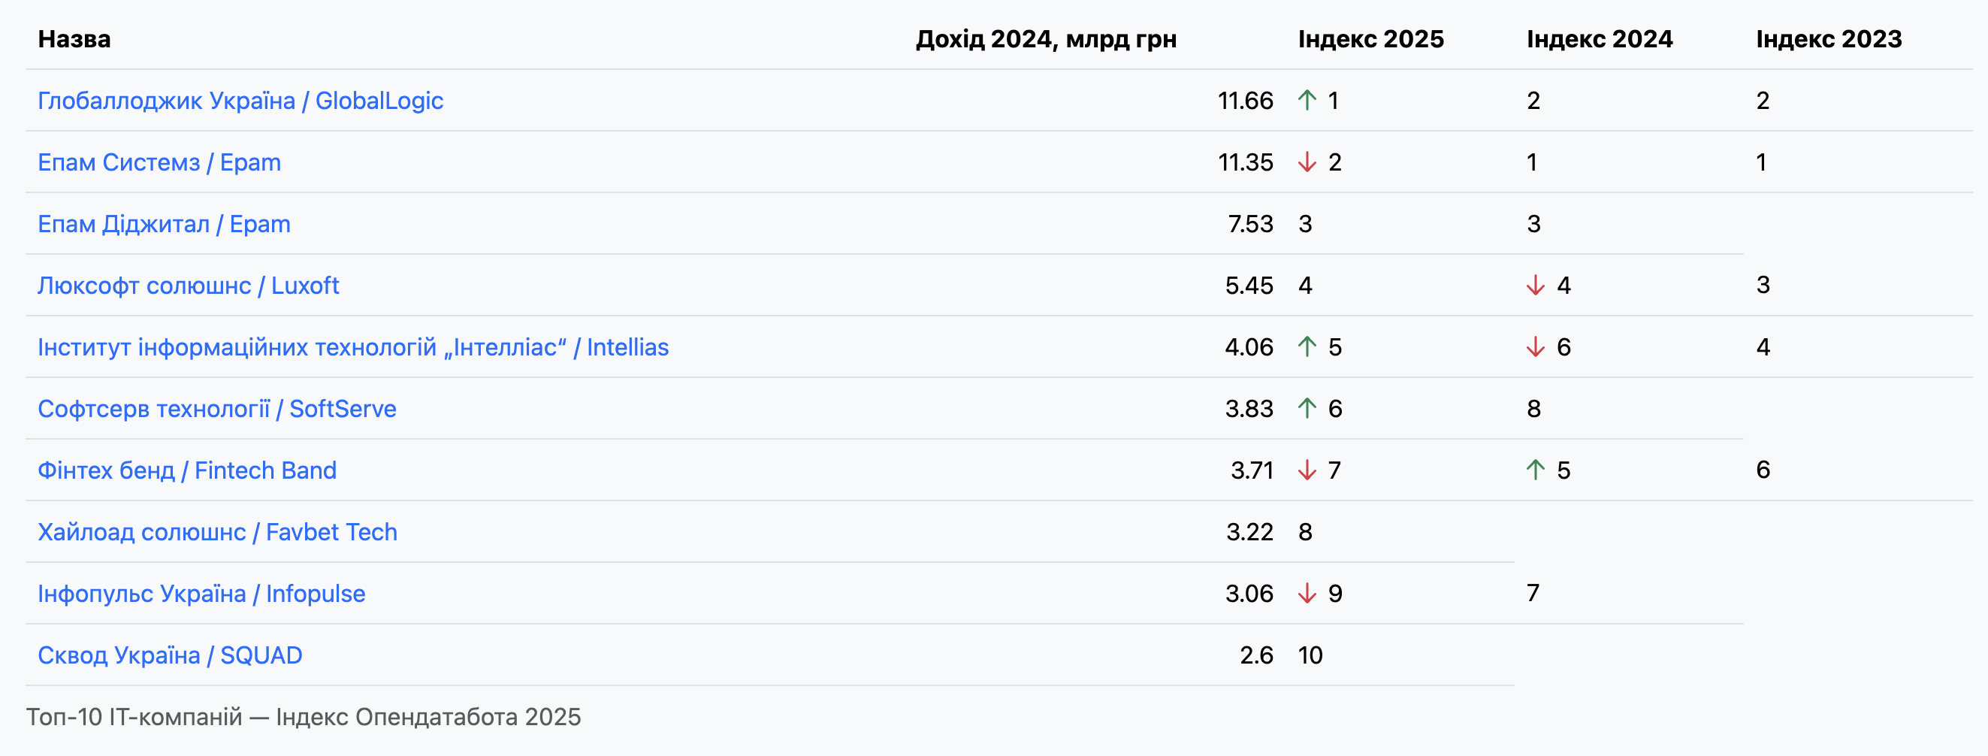Click the red down arrow beside Infopulse rank 9
Screen dimensions: 1988x756
click(x=1307, y=594)
